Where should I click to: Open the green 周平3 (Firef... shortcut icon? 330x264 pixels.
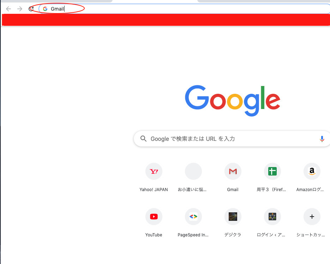(272, 171)
